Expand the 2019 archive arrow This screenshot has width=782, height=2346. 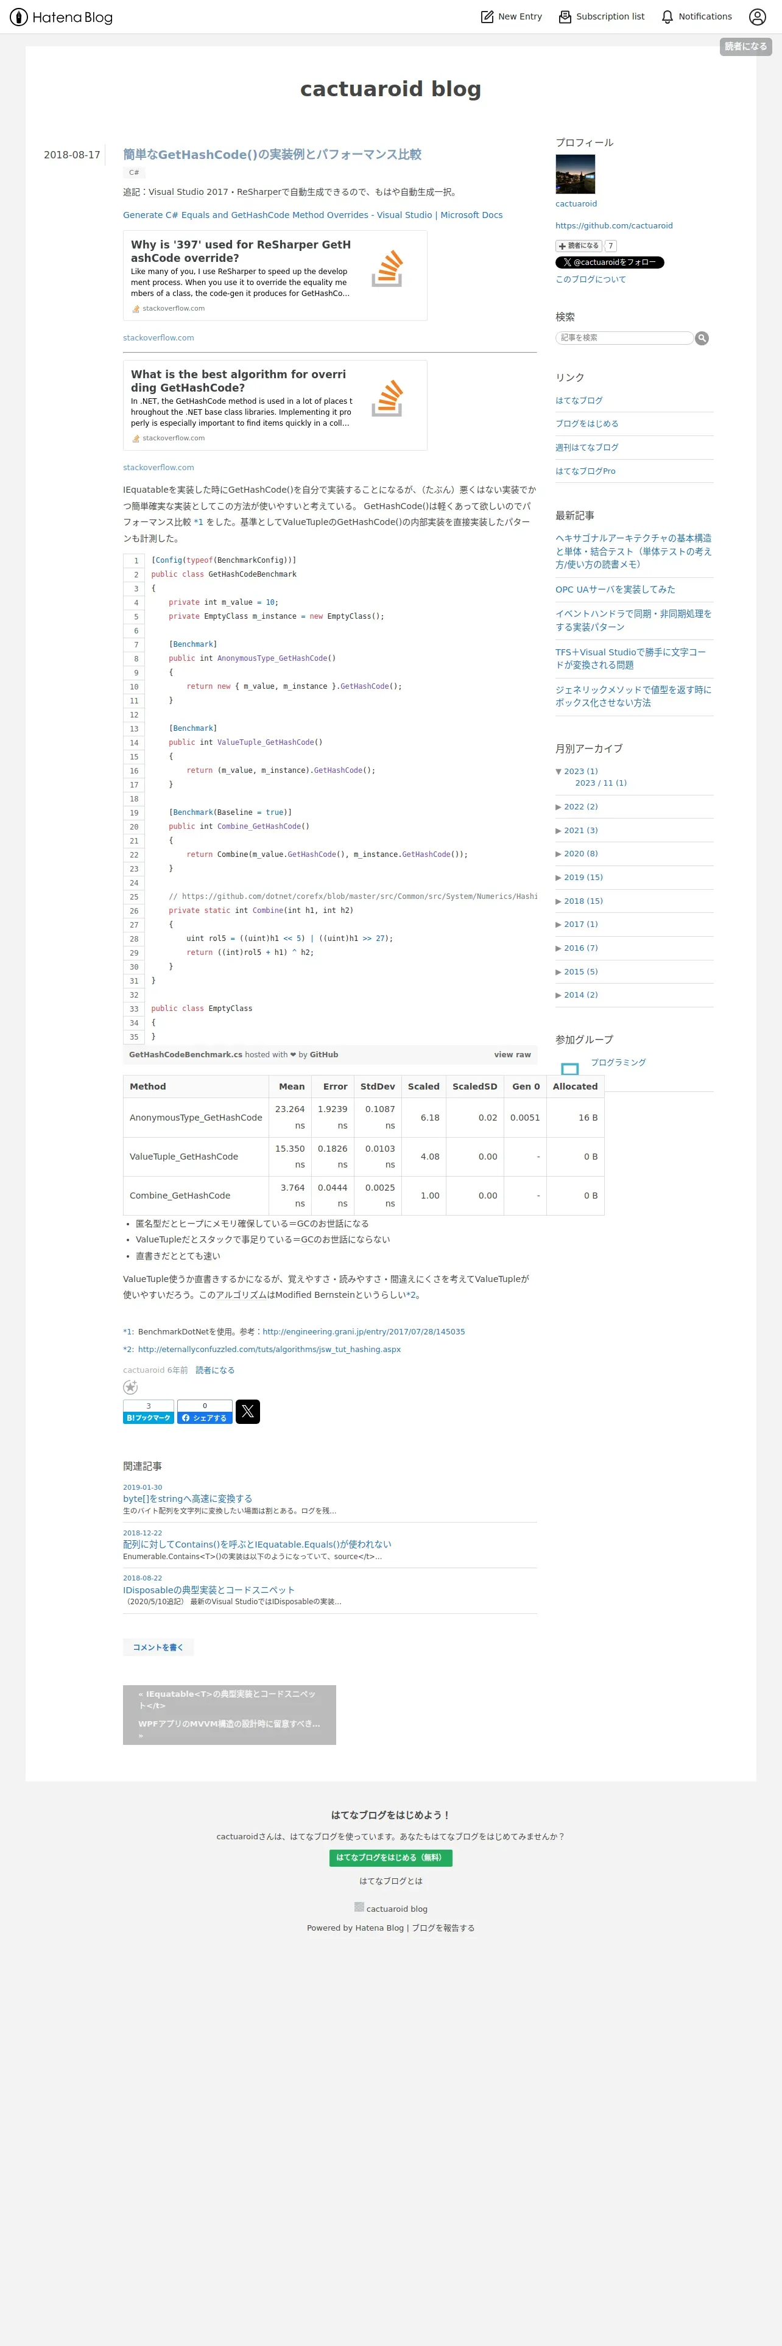558,878
